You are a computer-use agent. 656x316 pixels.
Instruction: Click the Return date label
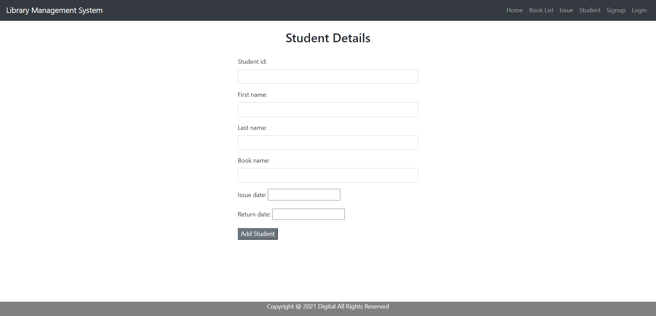(254, 214)
